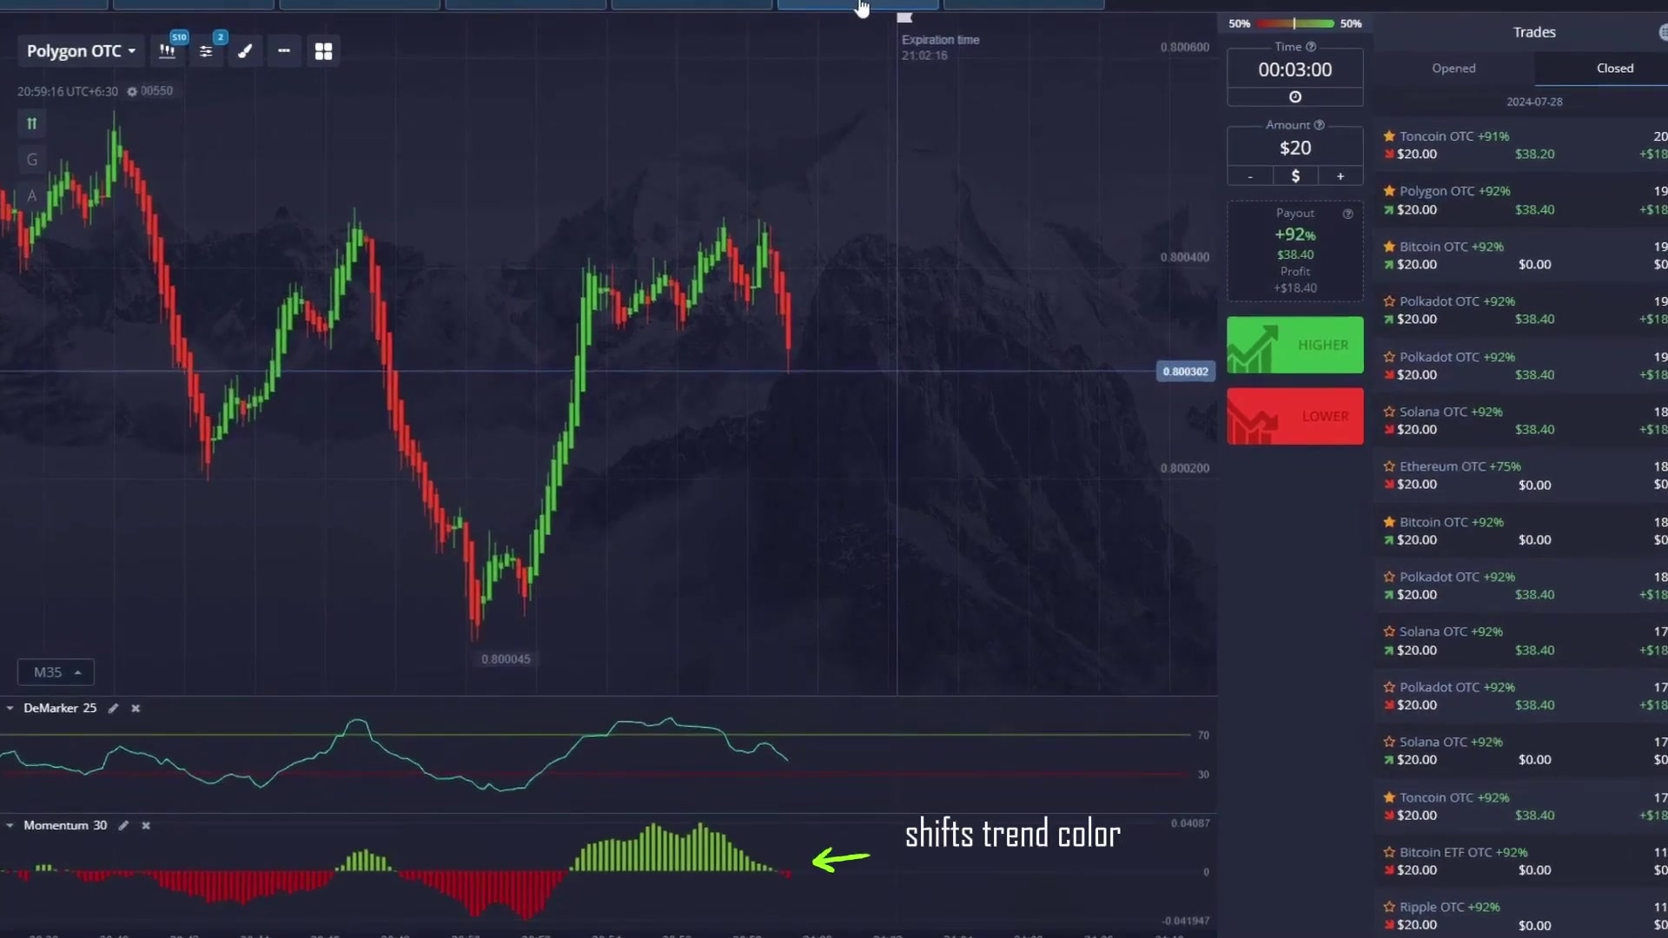
Task: Switch time mode with clock icon
Action: point(1294,97)
